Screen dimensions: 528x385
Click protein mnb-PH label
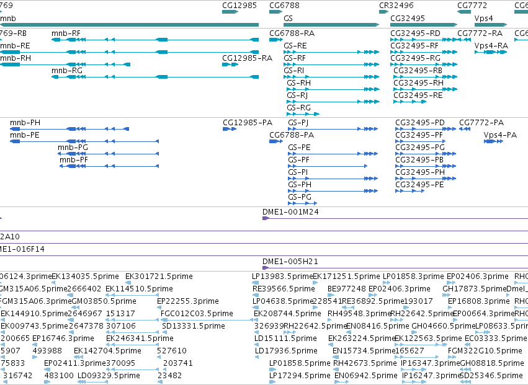(x=25, y=123)
